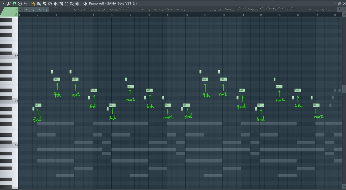Select the B5 note starting at bar 9
Viewport: 346px width, 190px height.
[x=168, y=105]
